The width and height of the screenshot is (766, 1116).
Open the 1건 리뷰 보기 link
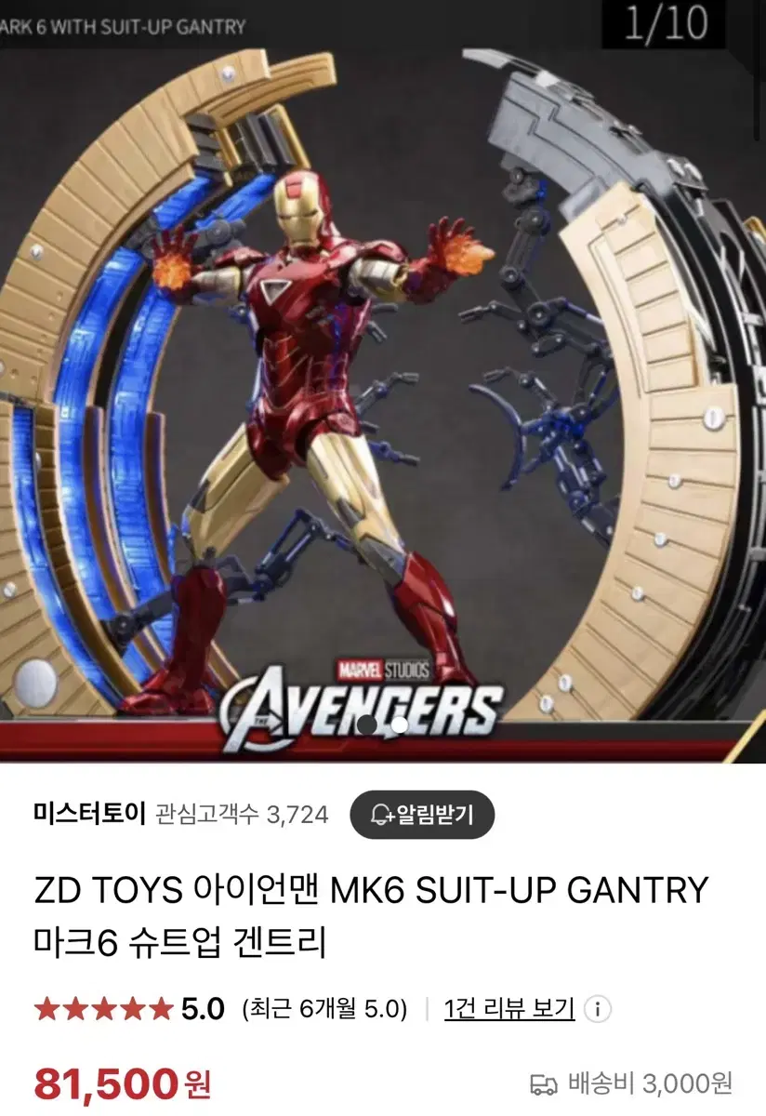pos(509,1009)
